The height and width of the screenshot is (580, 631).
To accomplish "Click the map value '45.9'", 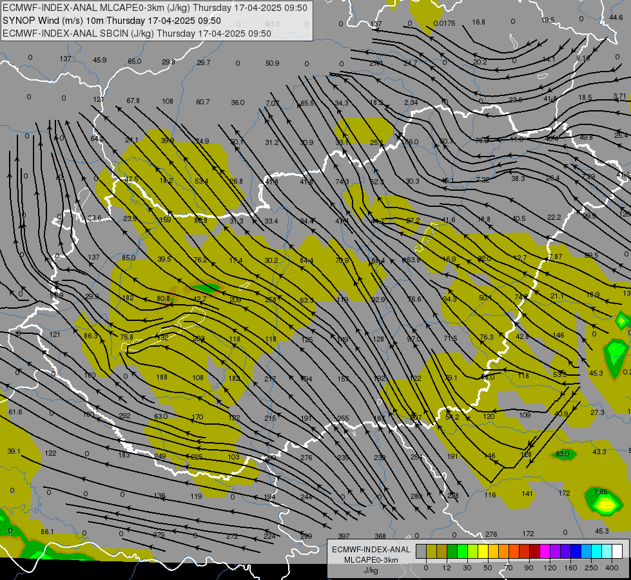I will click(x=100, y=60).
